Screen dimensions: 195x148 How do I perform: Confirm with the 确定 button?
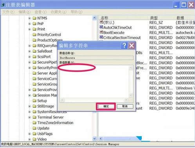(x=106, y=106)
